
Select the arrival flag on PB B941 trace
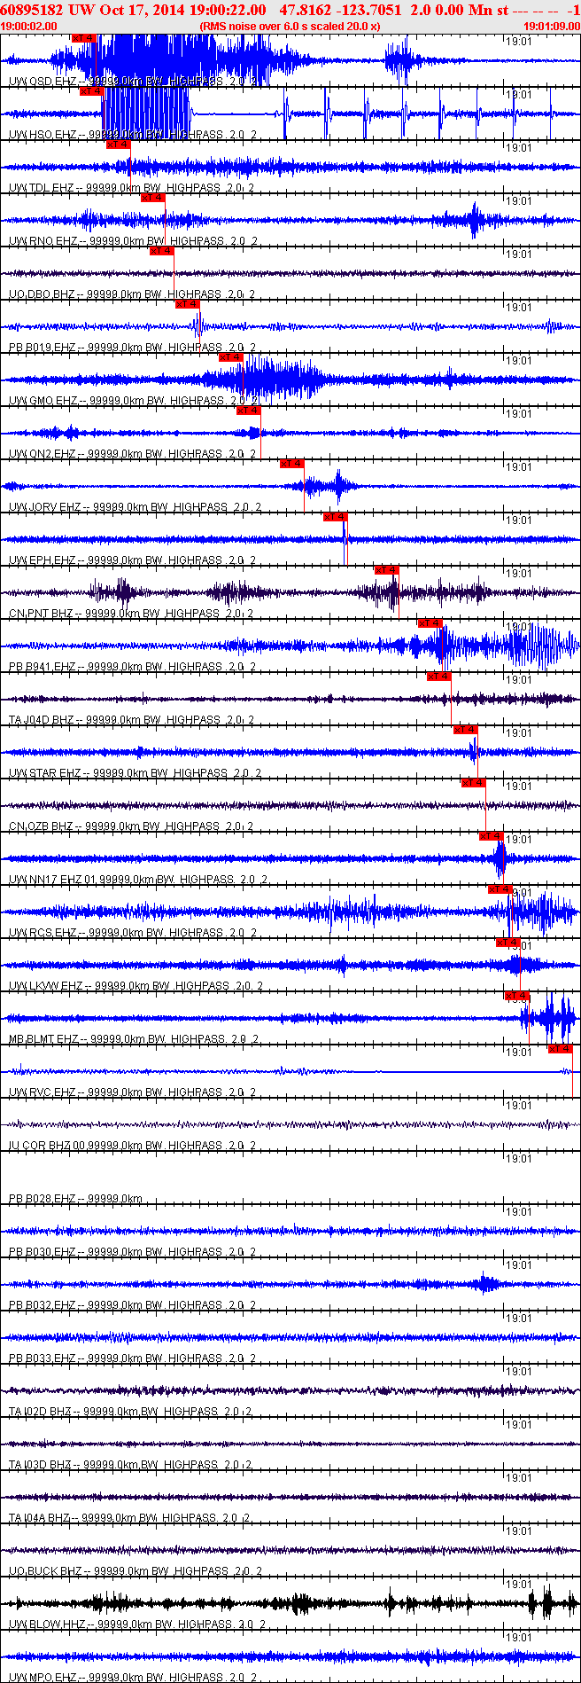click(430, 623)
